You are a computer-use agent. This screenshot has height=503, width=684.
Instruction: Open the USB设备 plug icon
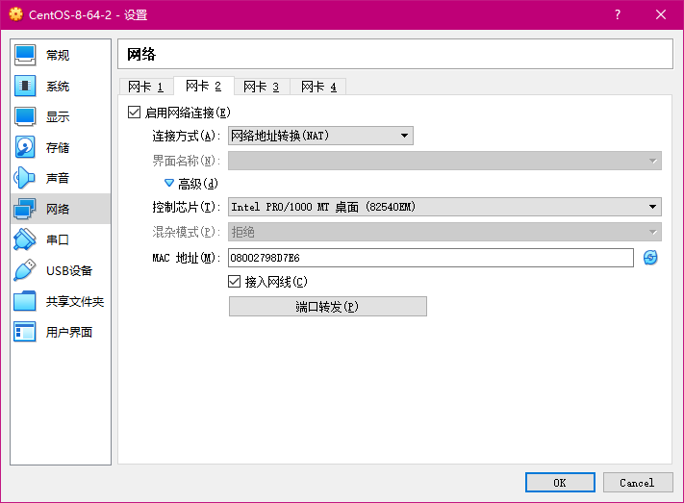[25, 270]
